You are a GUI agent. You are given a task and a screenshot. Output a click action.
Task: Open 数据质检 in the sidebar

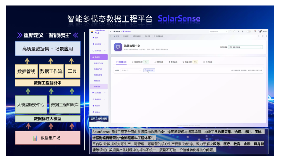(97, 81)
